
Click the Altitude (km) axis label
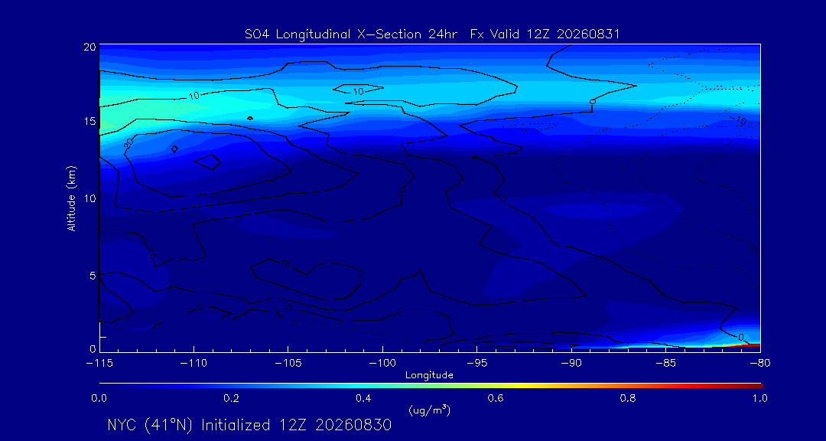point(71,198)
